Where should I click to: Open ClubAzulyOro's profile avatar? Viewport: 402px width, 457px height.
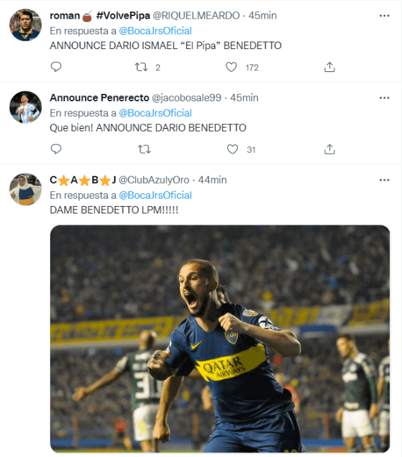25,189
